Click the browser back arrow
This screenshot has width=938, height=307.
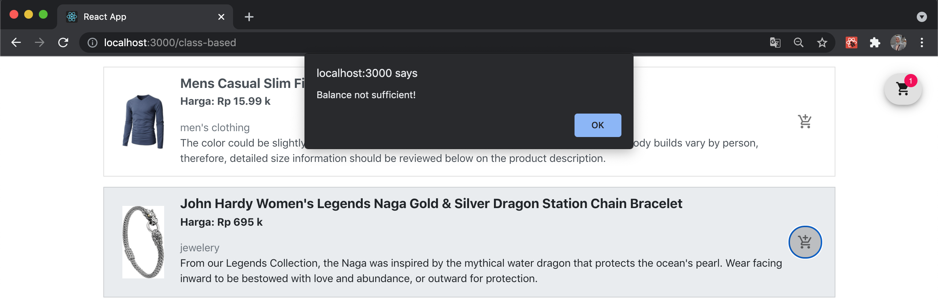point(16,42)
